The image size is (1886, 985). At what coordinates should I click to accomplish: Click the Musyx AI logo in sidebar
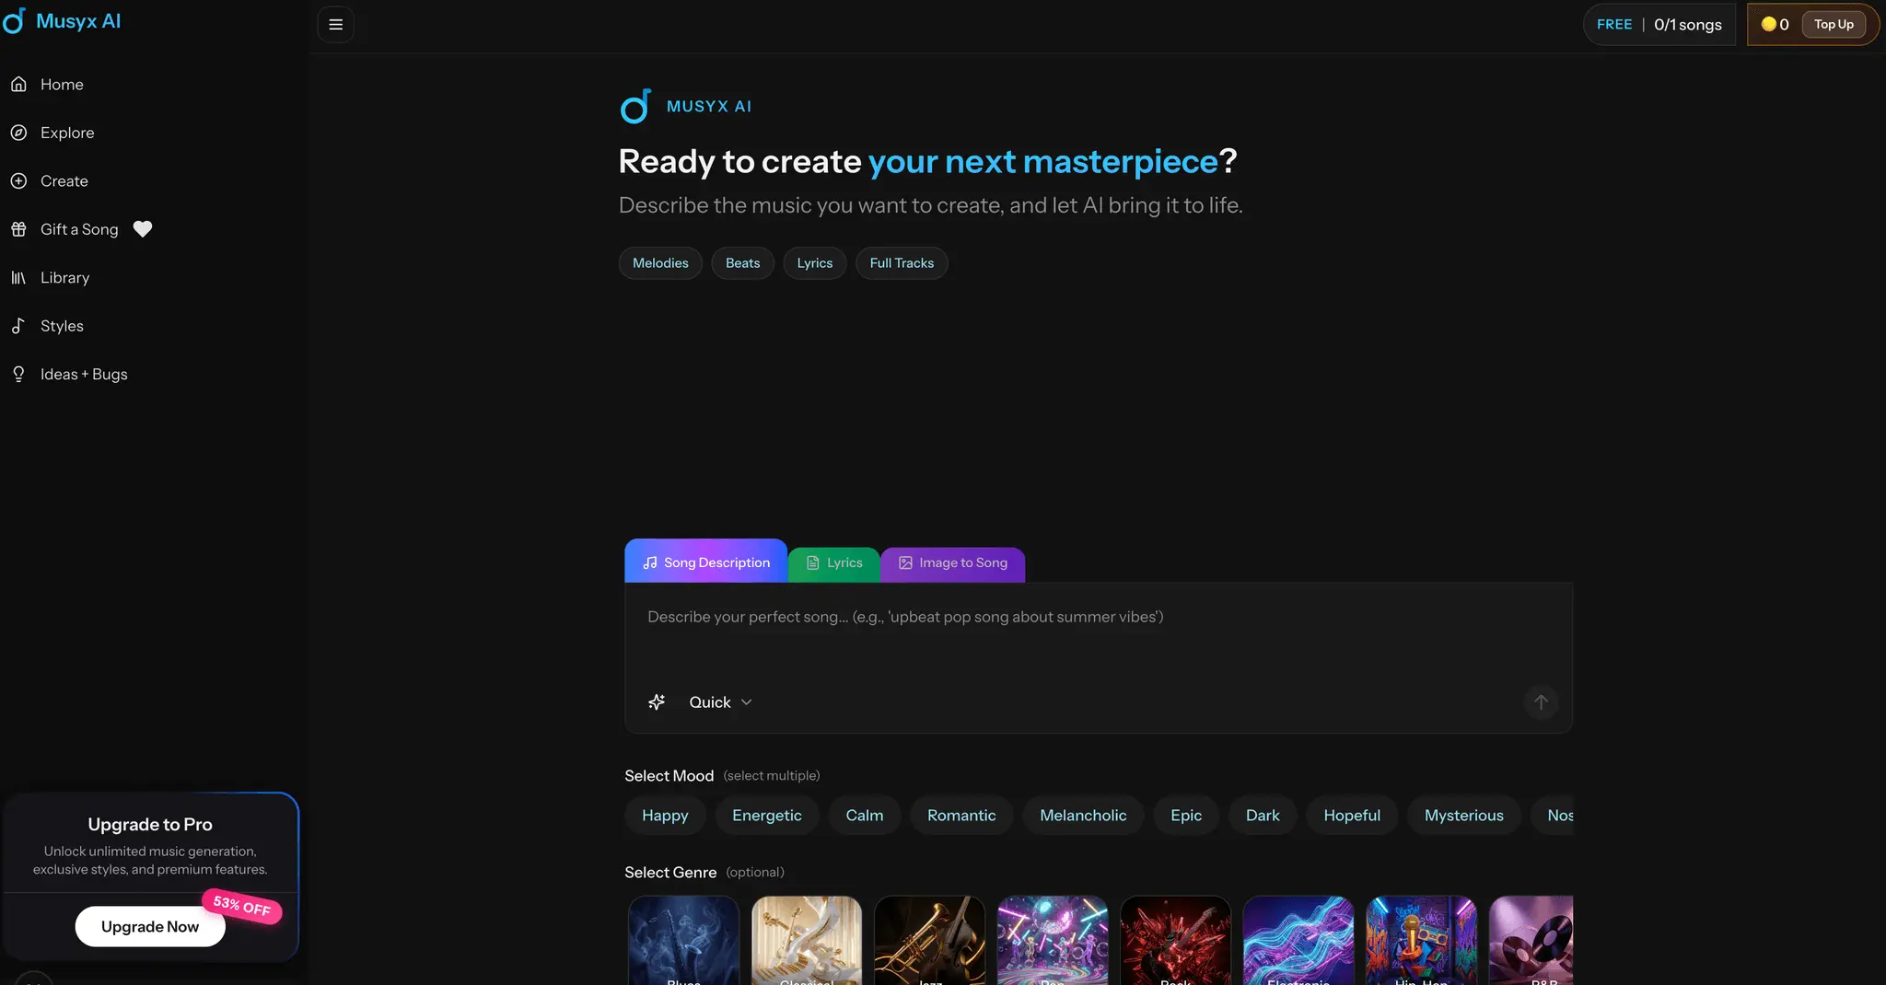point(62,21)
